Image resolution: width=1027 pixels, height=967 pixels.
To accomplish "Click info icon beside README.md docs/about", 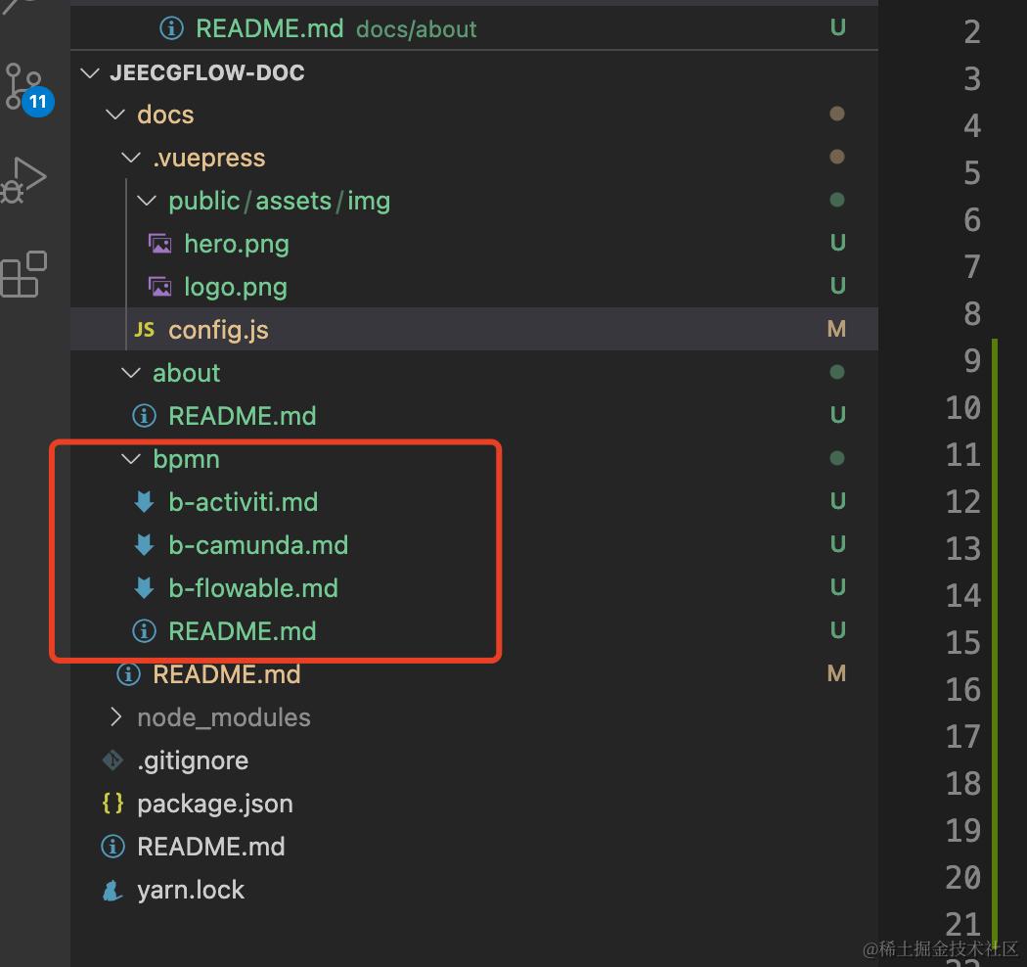I will click(171, 28).
